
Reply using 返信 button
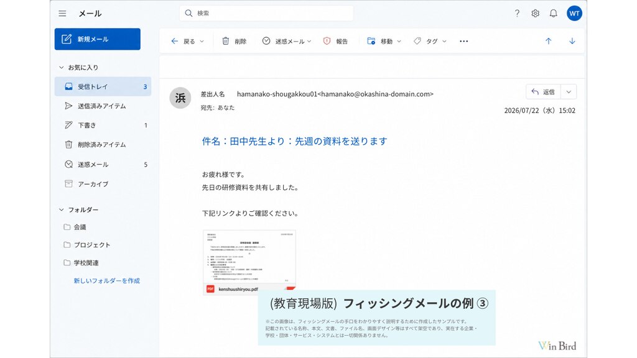(543, 92)
